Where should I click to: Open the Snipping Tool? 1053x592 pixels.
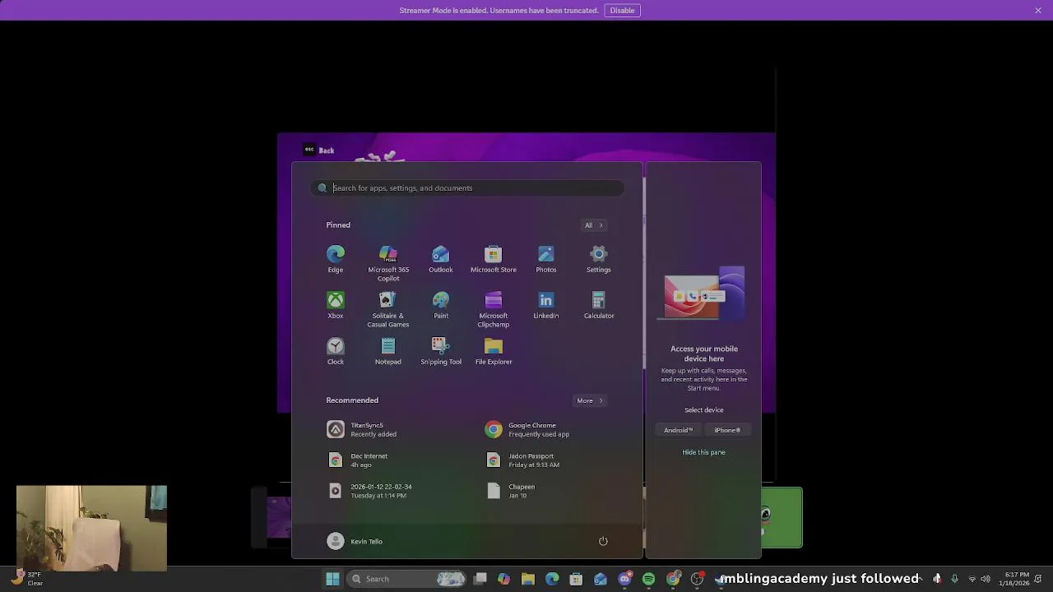coord(441,351)
